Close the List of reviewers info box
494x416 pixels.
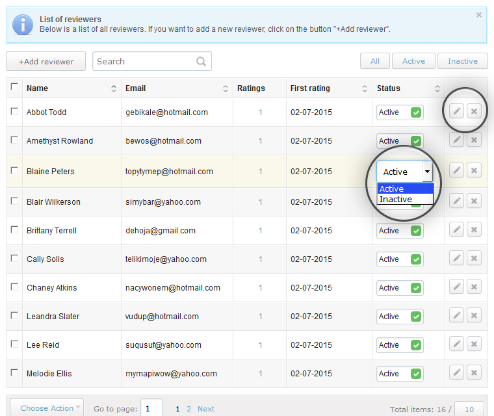[478, 15]
